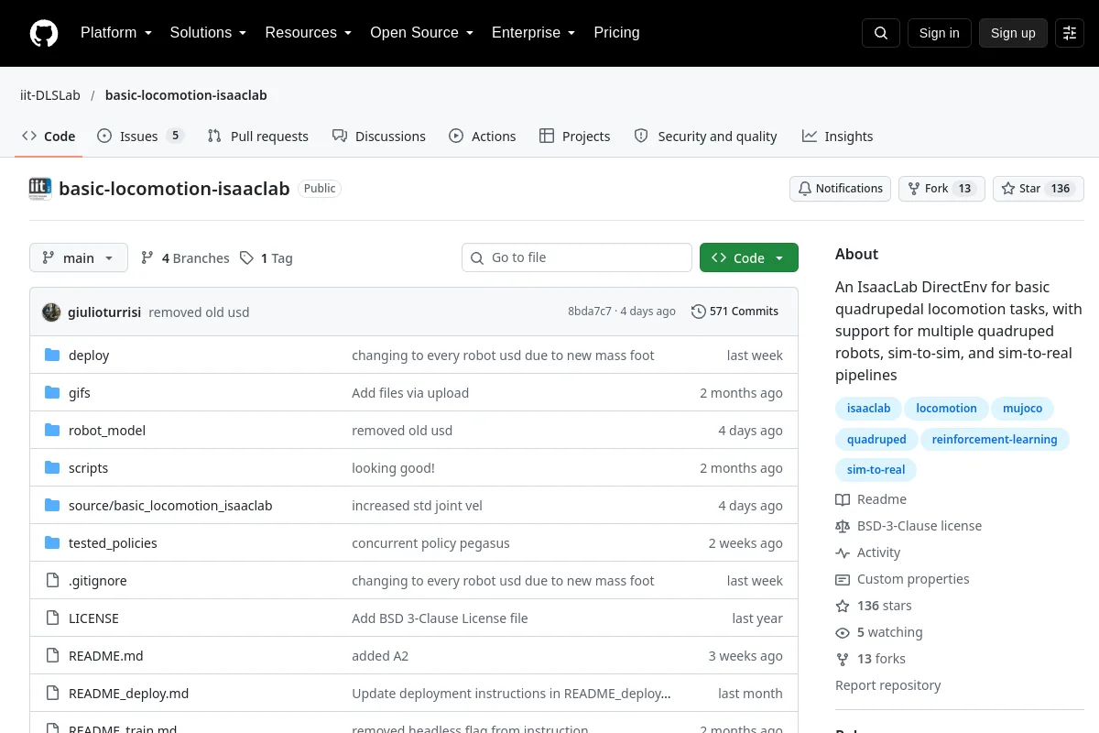
Task: Open the green Code dropdown button
Action: 749,258
